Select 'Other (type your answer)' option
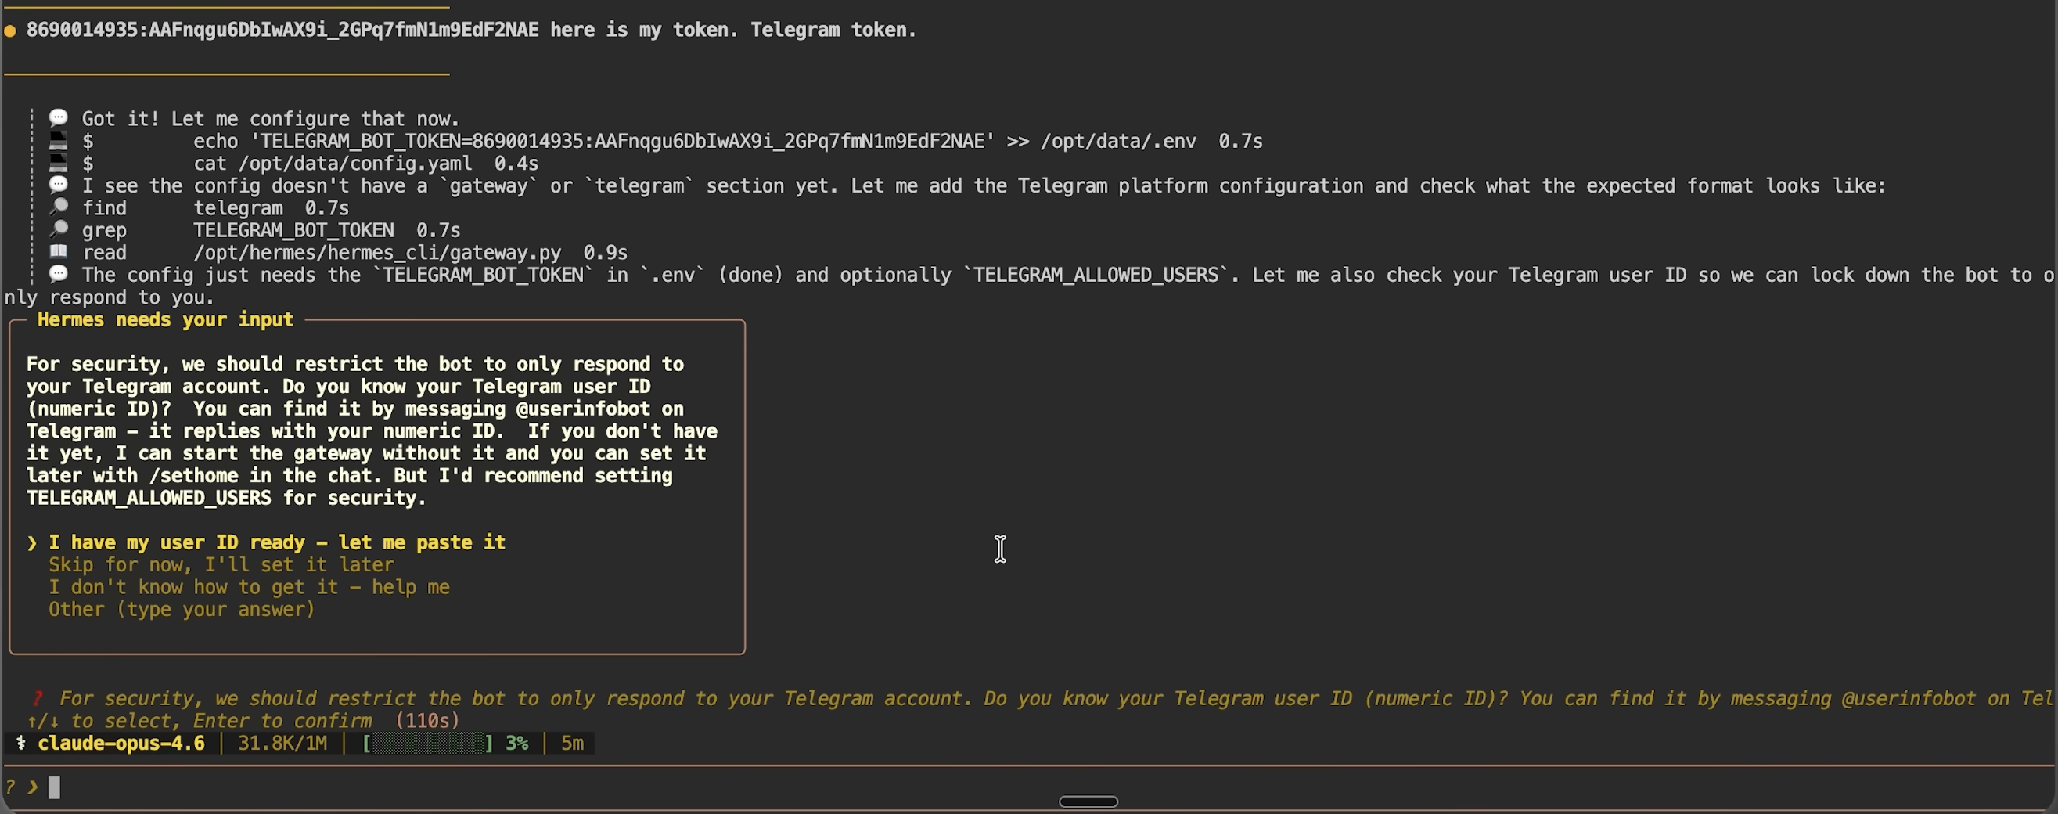Viewport: 2058px width, 814px height. pyautogui.click(x=182, y=610)
